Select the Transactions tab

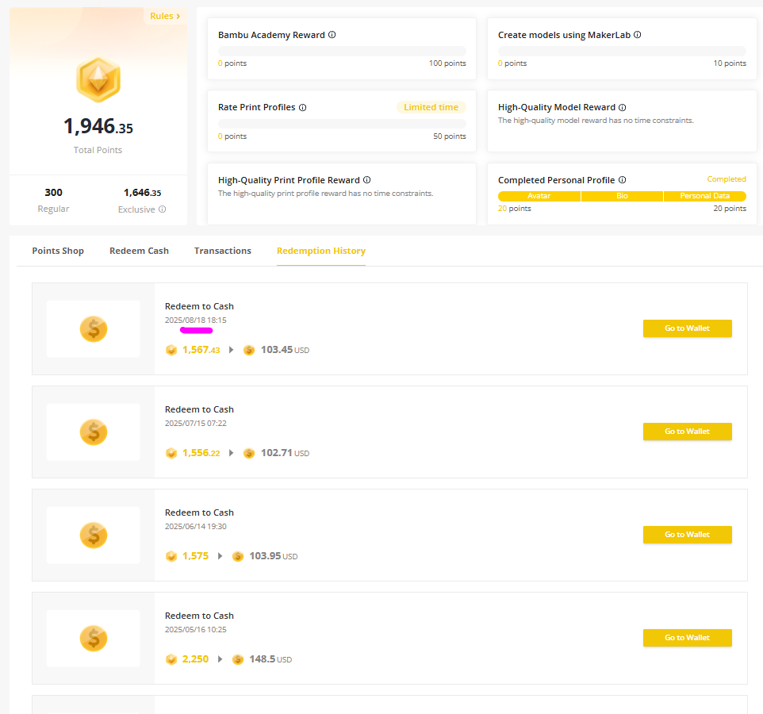click(x=223, y=251)
